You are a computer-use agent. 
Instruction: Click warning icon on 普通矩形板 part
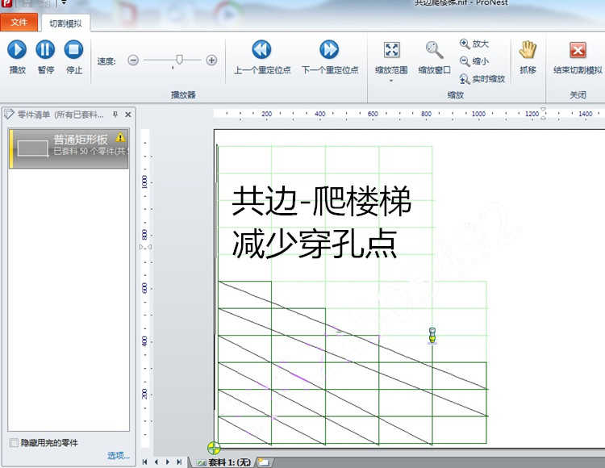tap(120, 137)
